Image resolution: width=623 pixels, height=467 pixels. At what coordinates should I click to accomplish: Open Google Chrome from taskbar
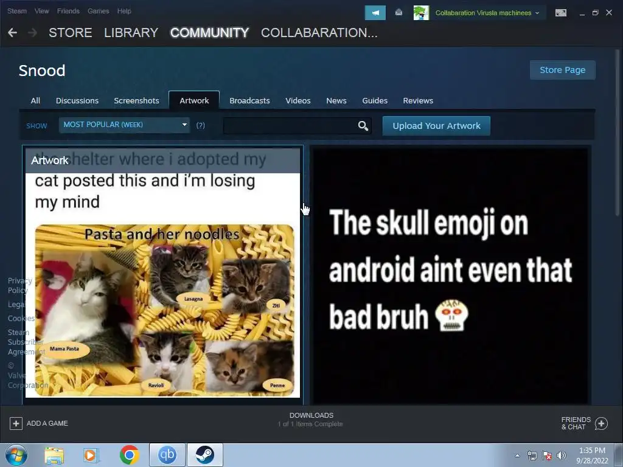coord(129,455)
